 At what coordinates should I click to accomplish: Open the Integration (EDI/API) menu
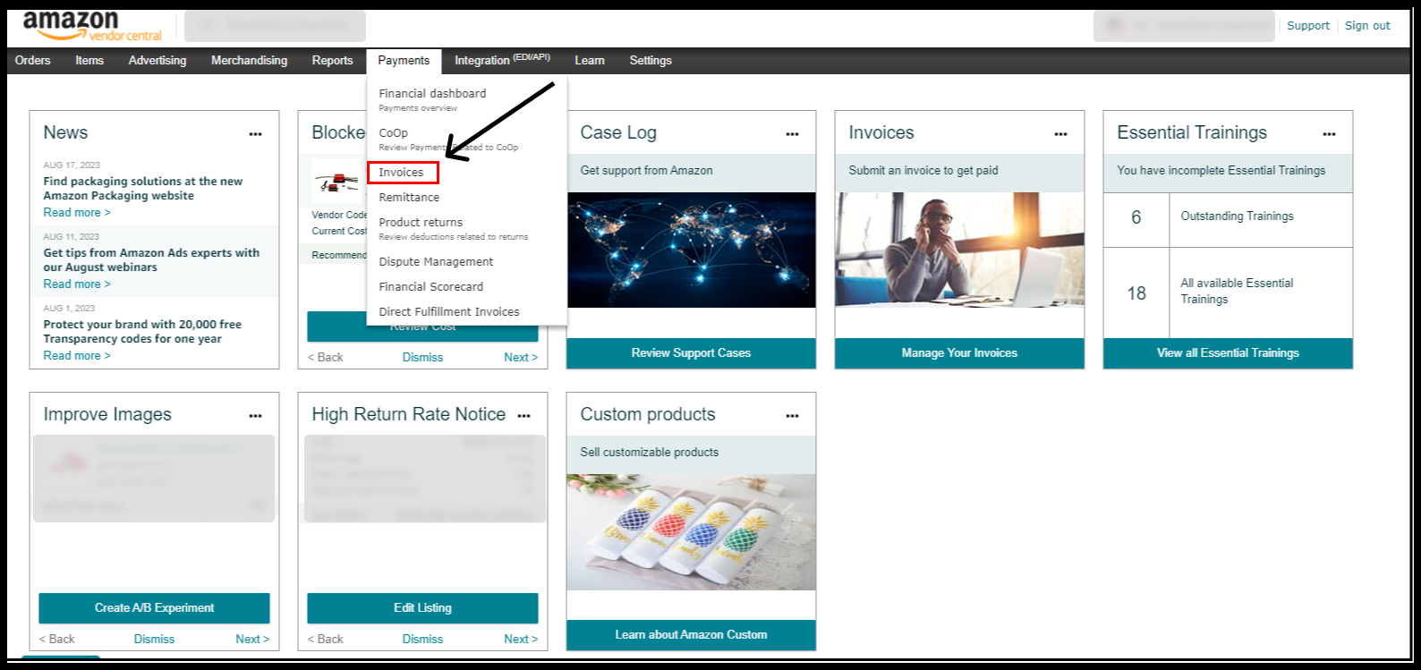pos(502,61)
